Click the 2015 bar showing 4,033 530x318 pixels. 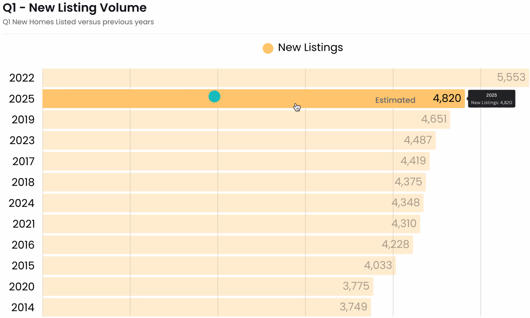(x=219, y=266)
